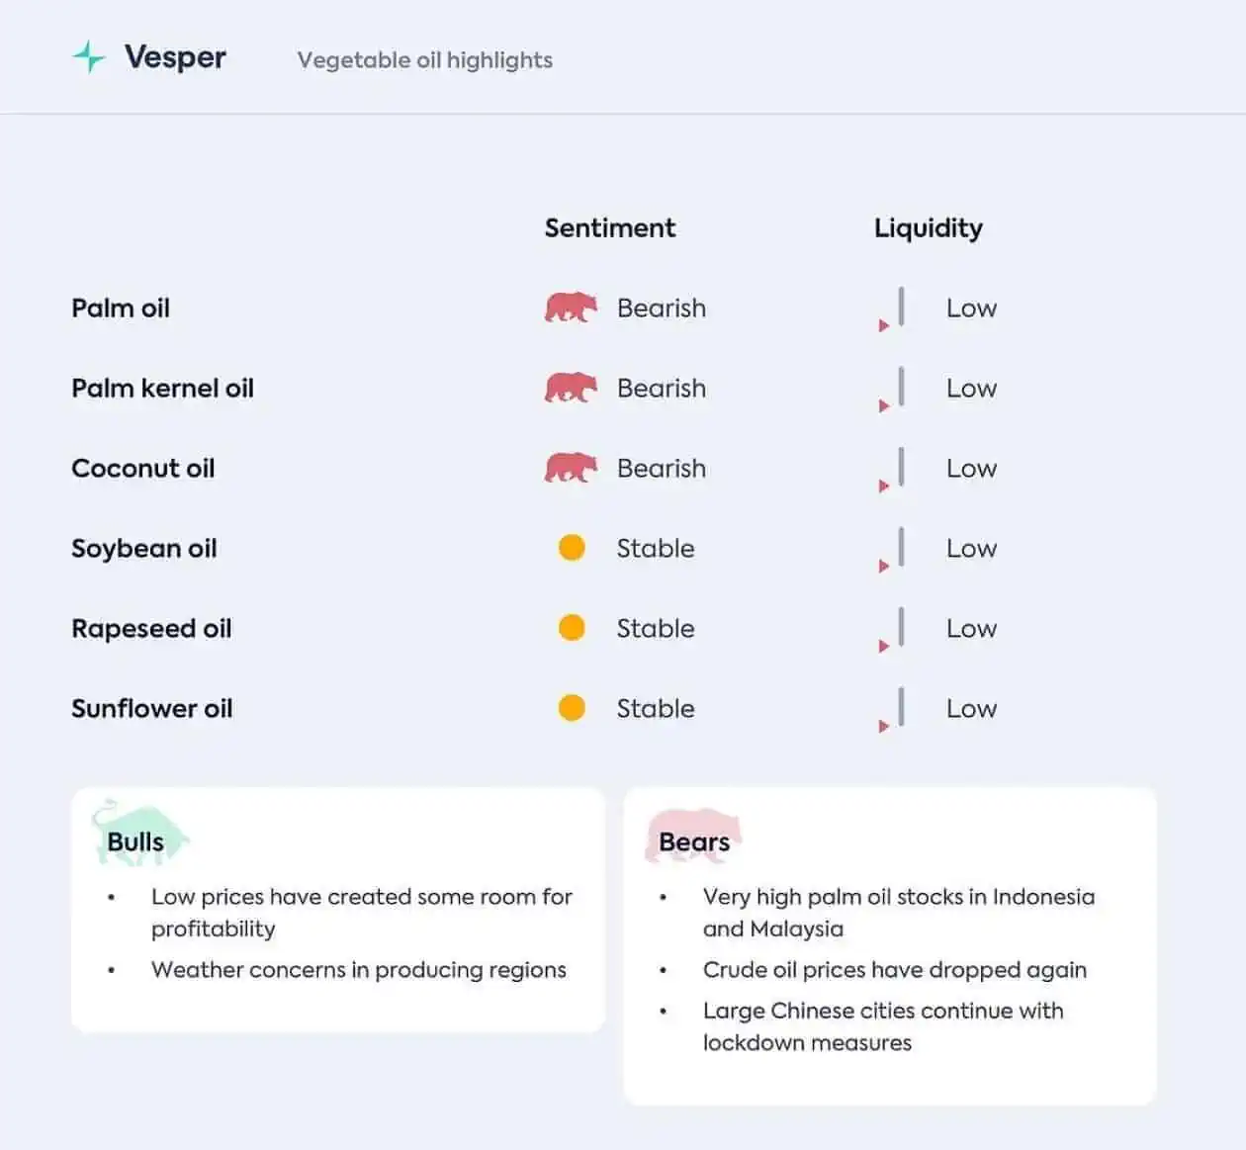The height and width of the screenshot is (1150, 1246).
Task: Click the Palm oil liquidity gauge indicator
Action: tap(892, 310)
